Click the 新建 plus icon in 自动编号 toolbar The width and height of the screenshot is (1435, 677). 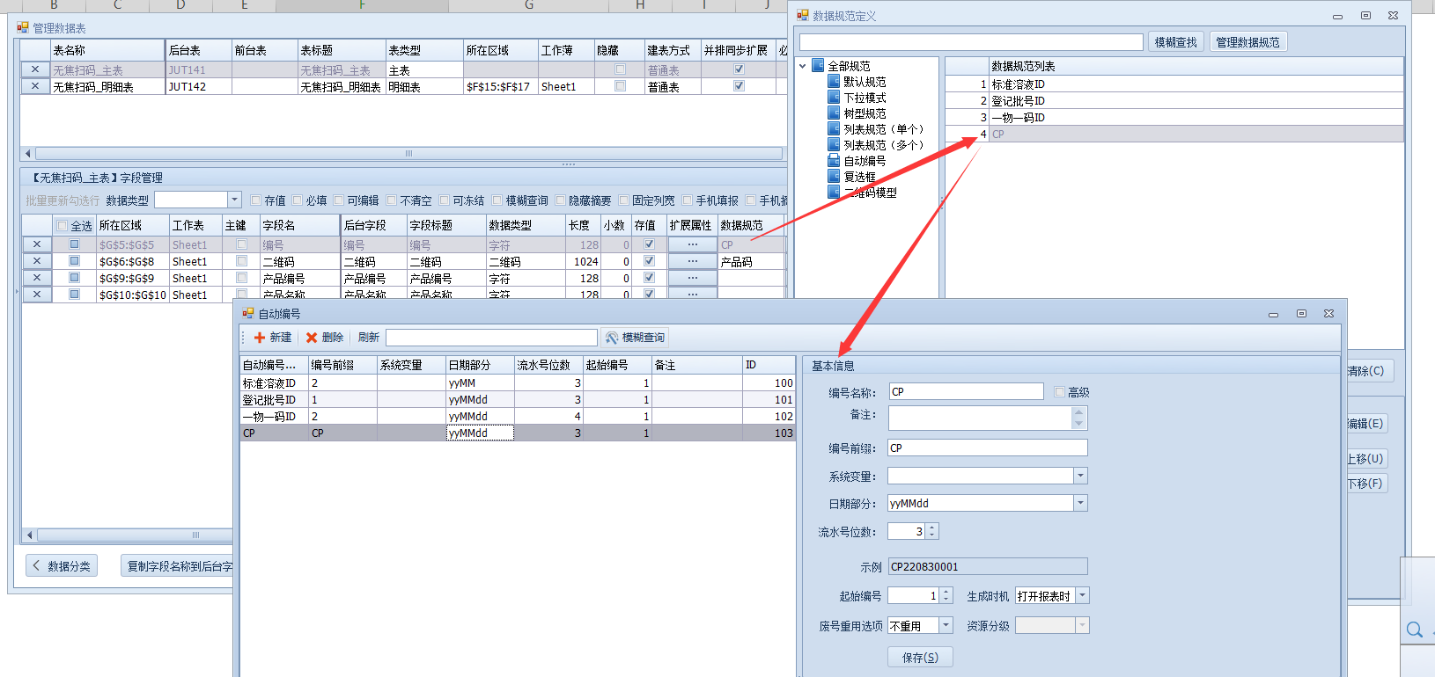click(x=260, y=338)
